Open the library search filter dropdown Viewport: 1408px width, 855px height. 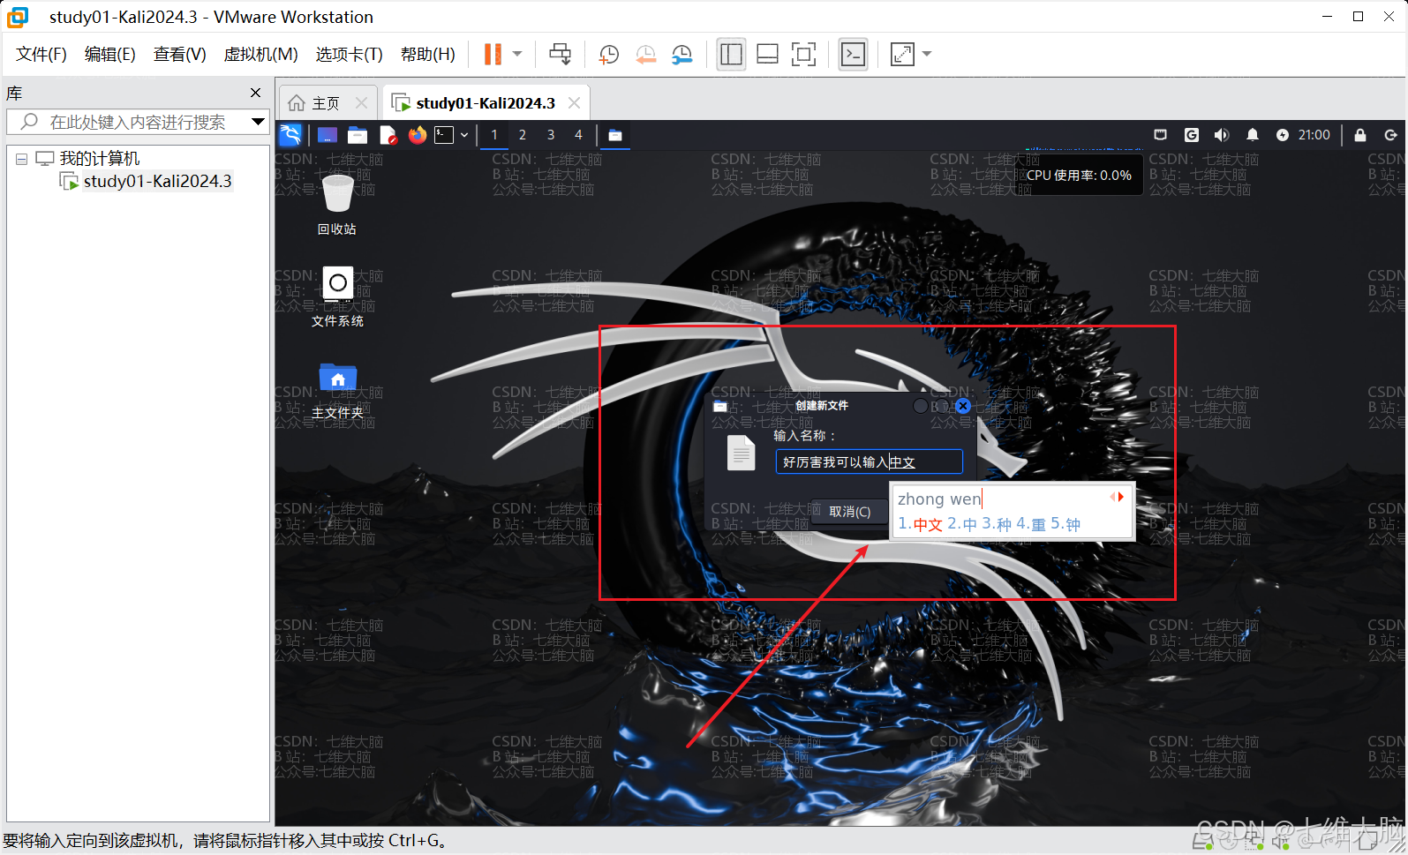(258, 122)
